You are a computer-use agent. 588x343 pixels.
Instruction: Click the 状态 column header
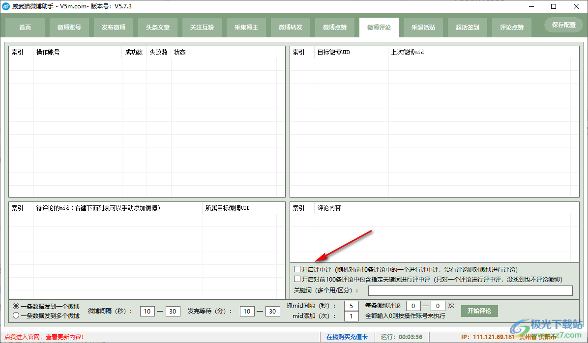tap(224, 52)
